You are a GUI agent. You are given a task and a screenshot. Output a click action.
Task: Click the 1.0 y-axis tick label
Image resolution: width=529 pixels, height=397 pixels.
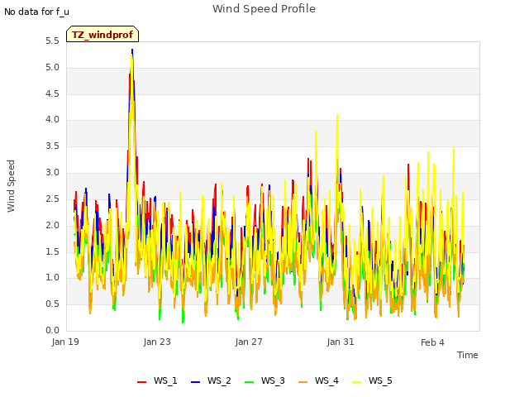tap(52, 278)
